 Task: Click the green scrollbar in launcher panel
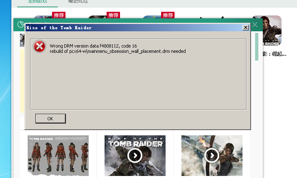(257, 47)
